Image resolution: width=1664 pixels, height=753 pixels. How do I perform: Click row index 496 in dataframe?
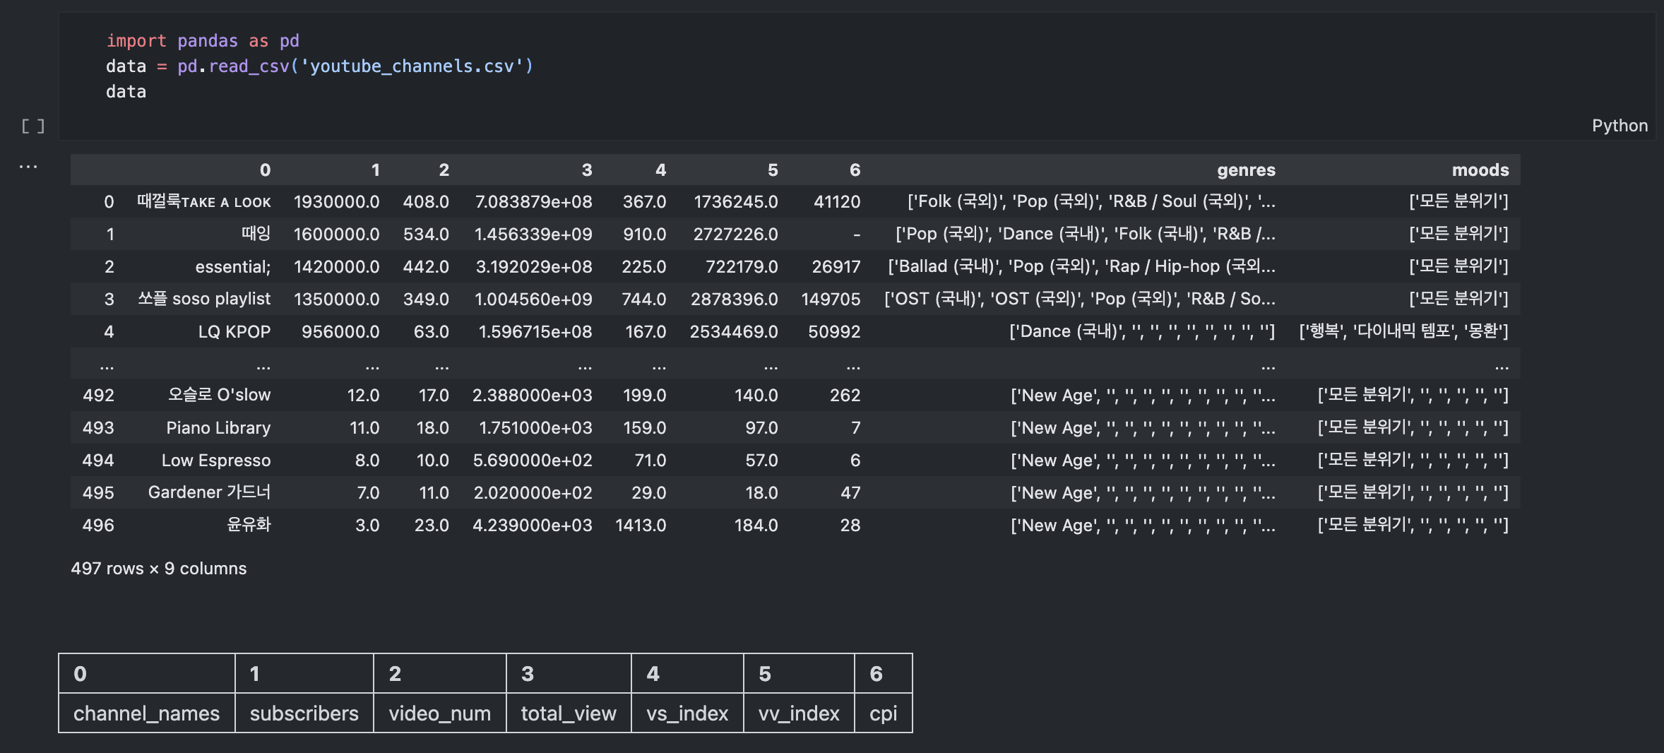(98, 526)
